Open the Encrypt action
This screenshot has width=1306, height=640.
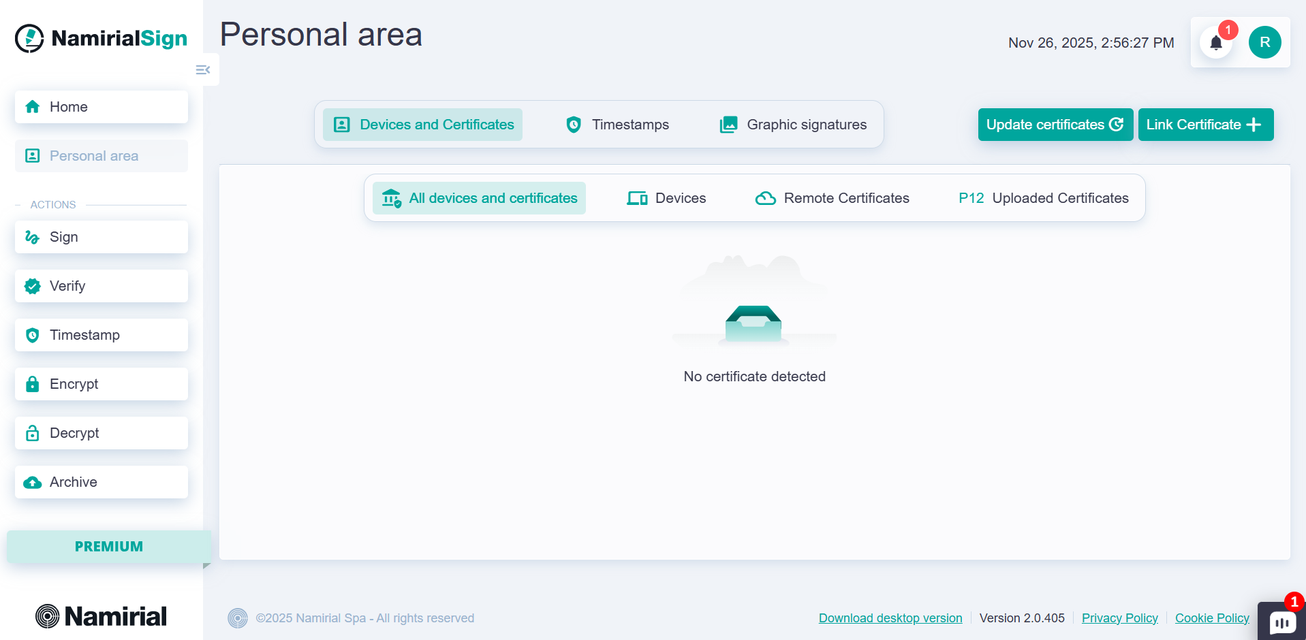102,384
